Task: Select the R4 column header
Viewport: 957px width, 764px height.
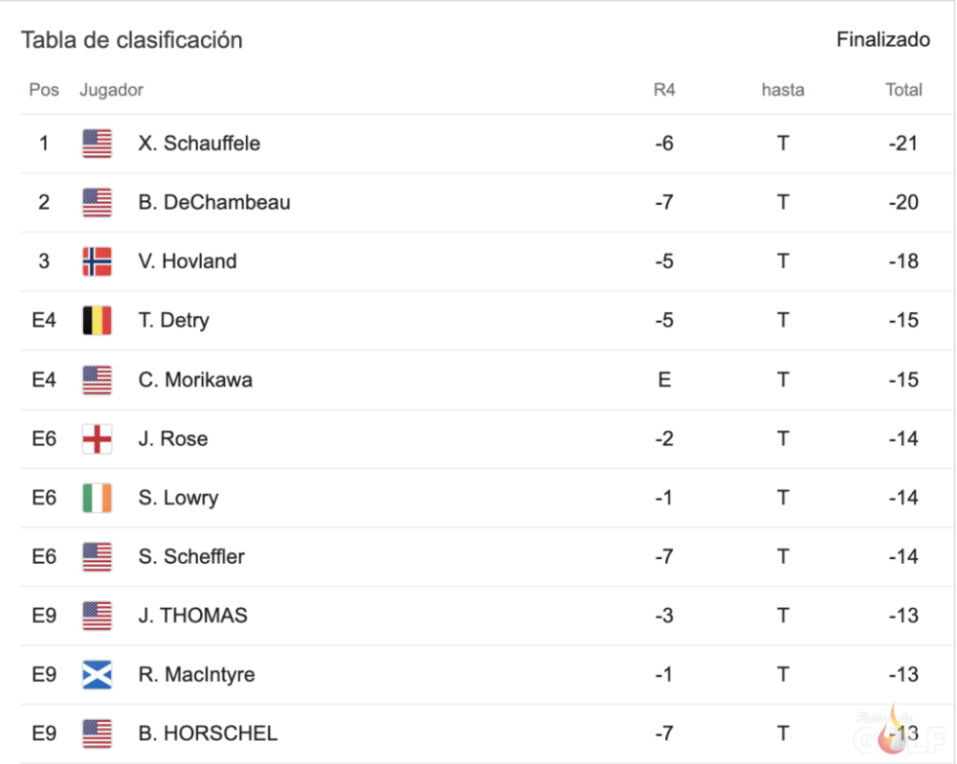Action: point(664,90)
